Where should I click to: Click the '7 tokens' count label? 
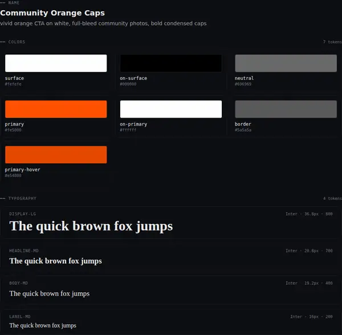point(332,42)
